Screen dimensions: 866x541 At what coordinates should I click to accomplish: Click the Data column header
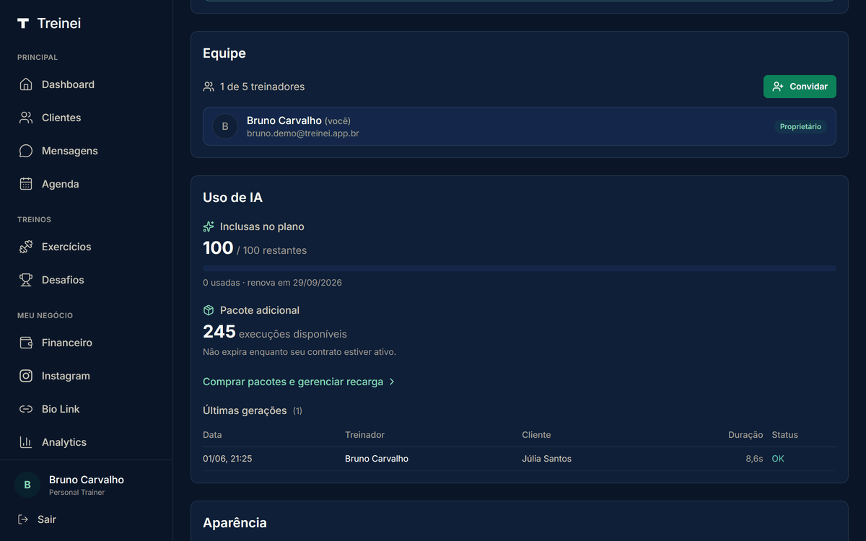click(212, 435)
